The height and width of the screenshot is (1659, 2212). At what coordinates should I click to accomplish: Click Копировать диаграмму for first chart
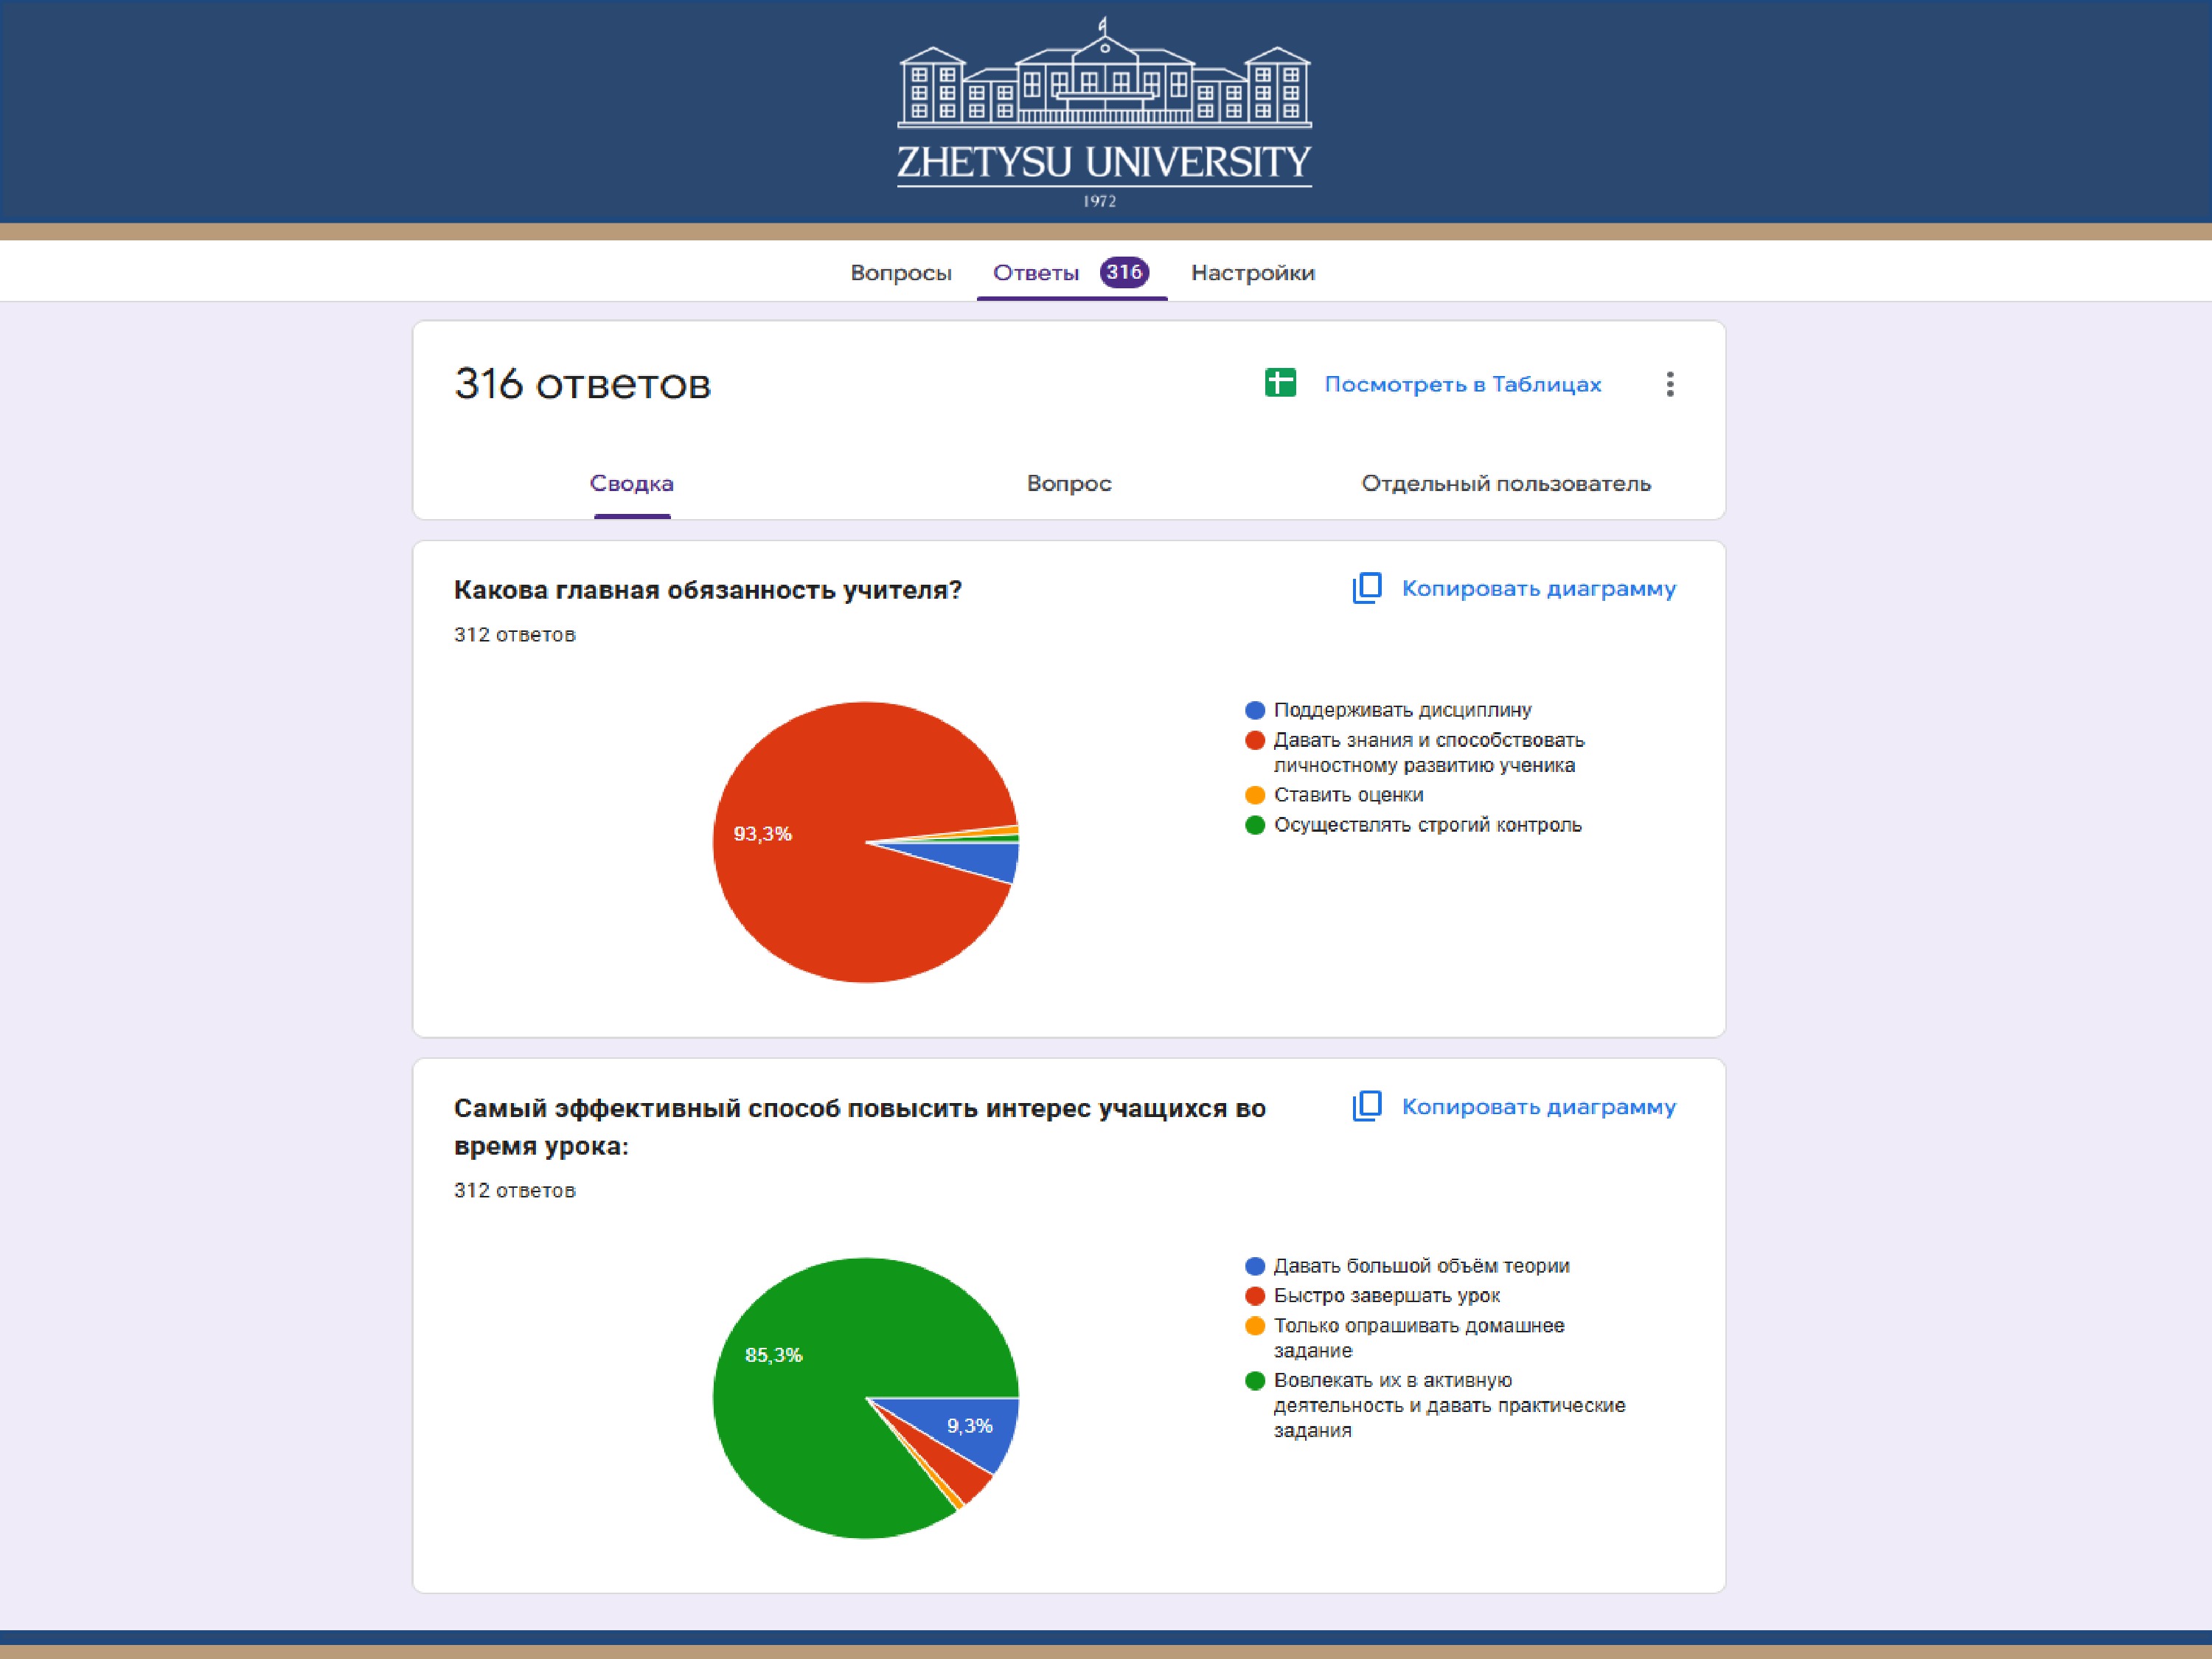point(1538,588)
